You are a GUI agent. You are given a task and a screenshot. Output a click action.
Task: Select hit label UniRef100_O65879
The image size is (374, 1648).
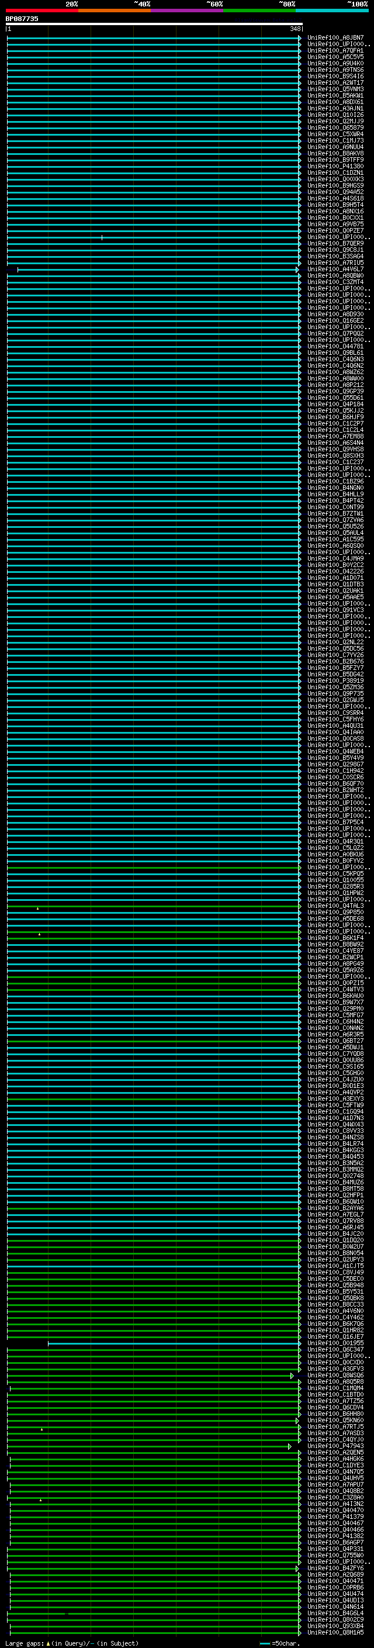click(x=335, y=128)
